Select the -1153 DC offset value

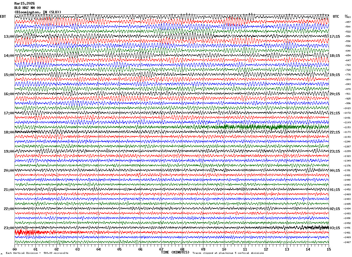347,127
